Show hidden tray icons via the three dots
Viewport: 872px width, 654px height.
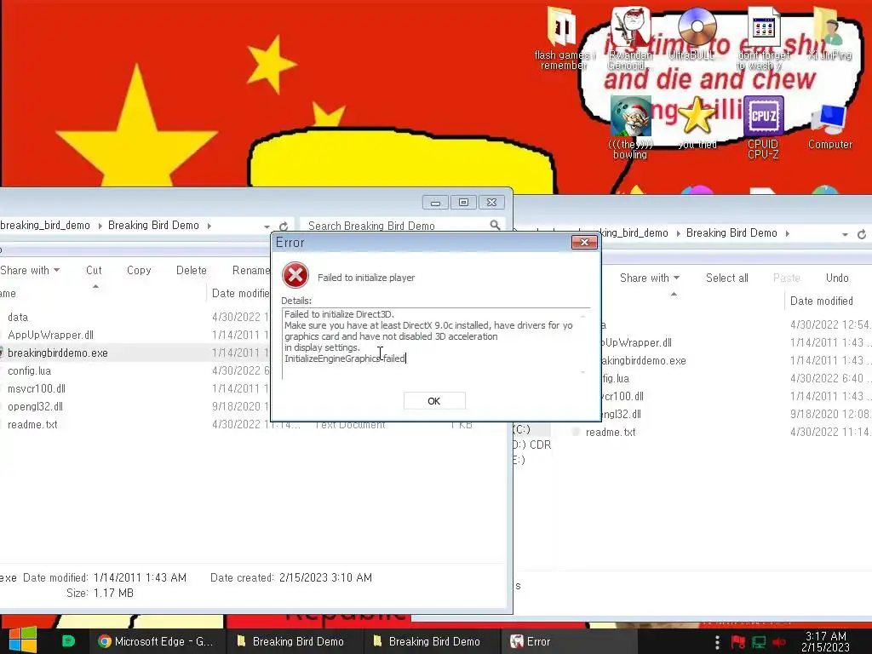coord(717,642)
